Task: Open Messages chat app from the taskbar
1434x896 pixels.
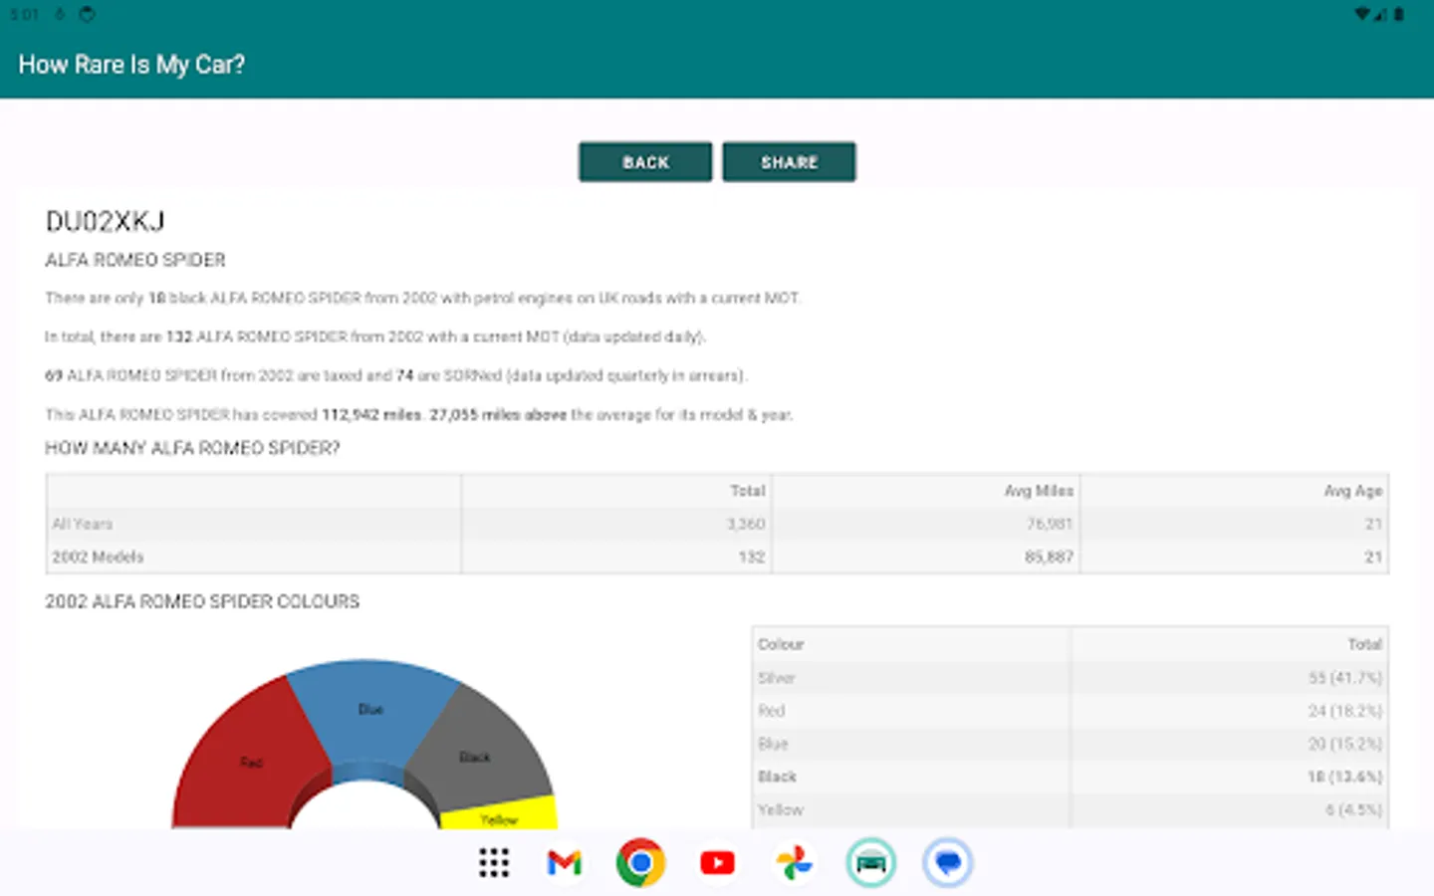Action: 947,862
